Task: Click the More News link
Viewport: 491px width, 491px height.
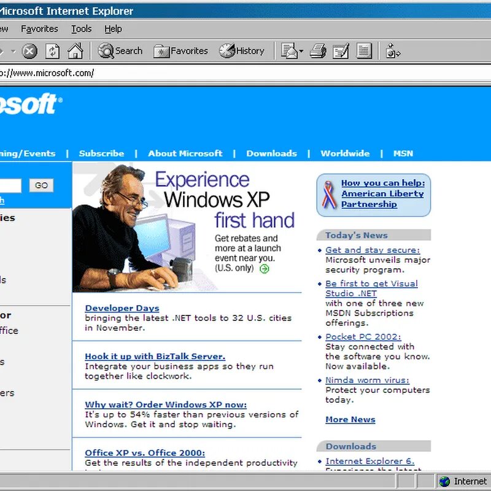Action: tap(350, 419)
